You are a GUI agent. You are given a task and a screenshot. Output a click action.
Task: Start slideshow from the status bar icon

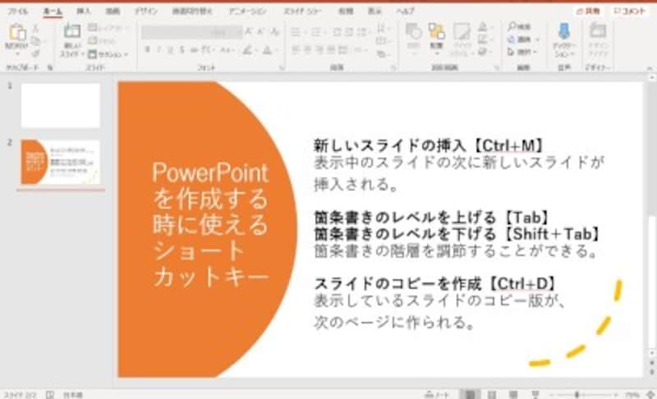535,394
